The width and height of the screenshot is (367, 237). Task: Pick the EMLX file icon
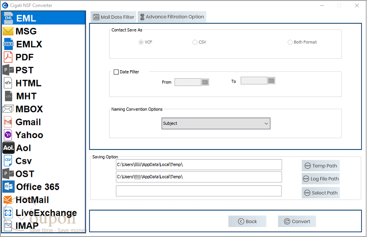9,44
